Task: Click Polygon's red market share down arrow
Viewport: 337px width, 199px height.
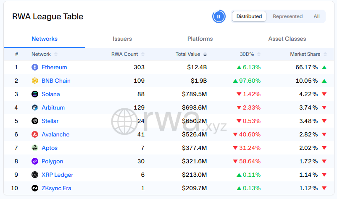Action: 324,162
